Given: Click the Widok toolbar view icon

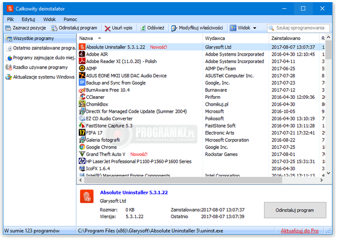Looking at the screenshot, I should (x=233, y=28).
